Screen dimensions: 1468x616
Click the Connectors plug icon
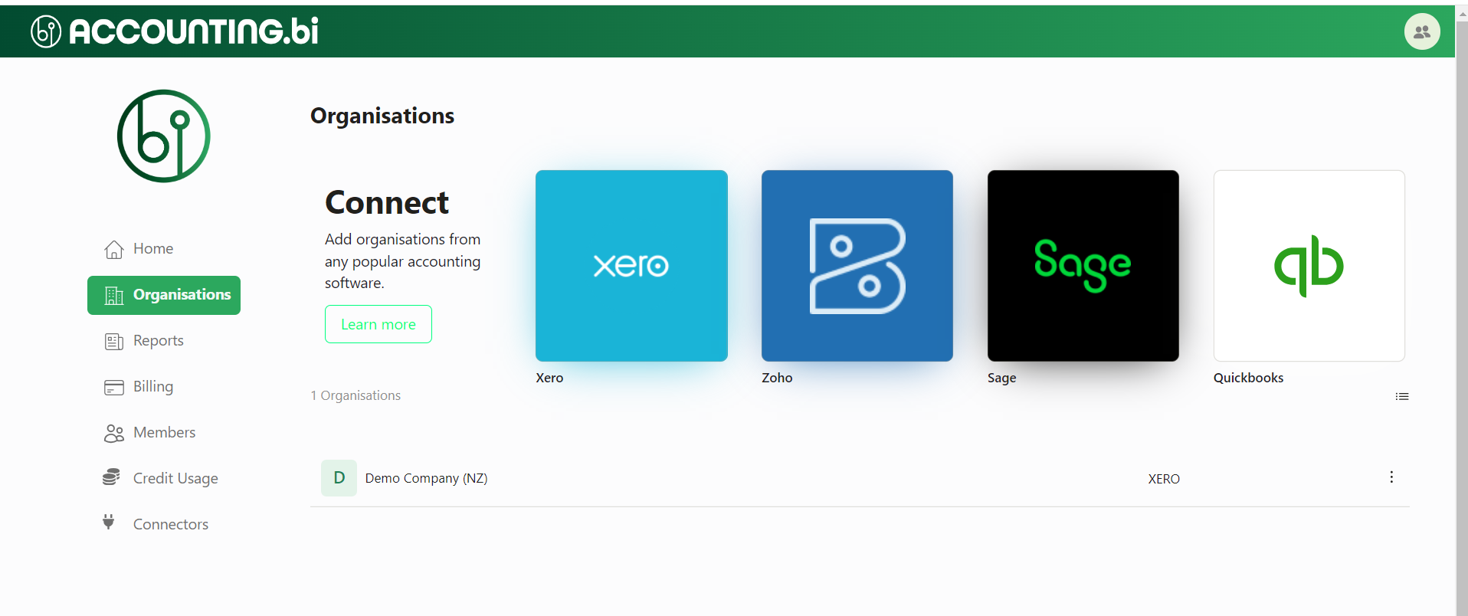click(109, 522)
